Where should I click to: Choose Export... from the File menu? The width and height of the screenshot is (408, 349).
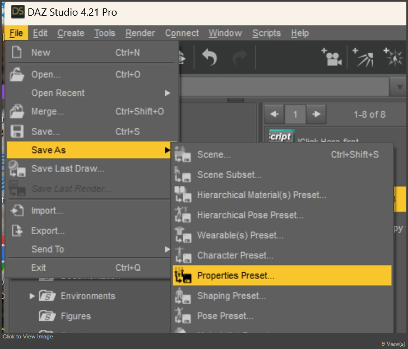point(89,231)
